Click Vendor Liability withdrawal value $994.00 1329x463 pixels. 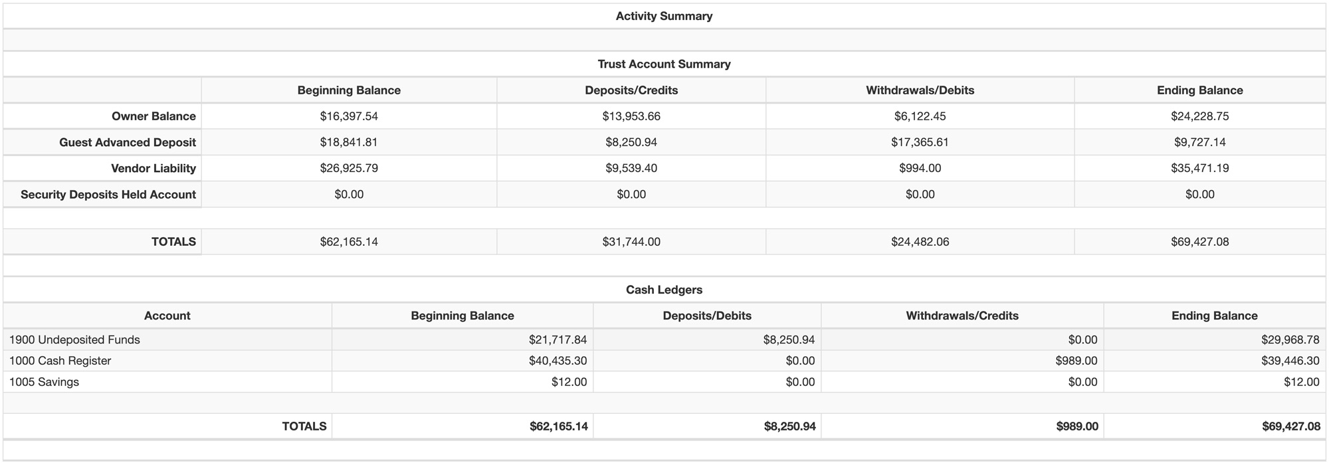920,168
